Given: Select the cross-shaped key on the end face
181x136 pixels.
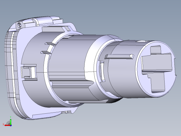Looking at the screenshot, I should click(157, 69).
